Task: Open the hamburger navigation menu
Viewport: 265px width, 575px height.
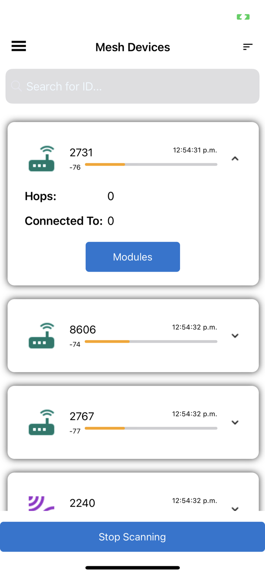Action: 18,46
